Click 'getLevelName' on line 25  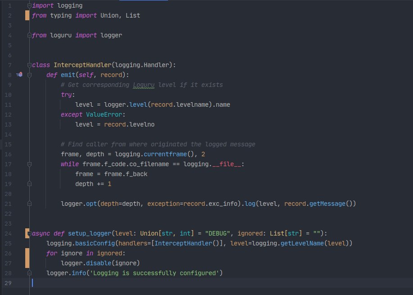(x=302, y=243)
